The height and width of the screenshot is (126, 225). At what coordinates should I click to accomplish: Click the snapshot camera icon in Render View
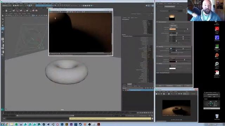coord(164,94)
